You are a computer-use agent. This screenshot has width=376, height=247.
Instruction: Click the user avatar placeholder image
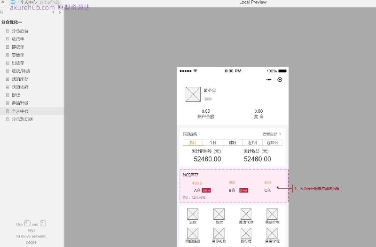pos(193,94)
